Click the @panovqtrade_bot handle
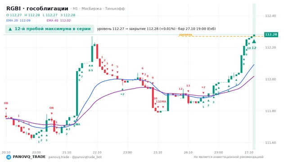 click(87, 157)
